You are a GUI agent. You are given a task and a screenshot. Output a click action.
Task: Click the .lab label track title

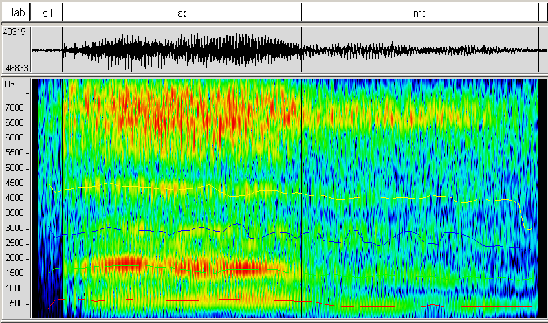point(16,12)
